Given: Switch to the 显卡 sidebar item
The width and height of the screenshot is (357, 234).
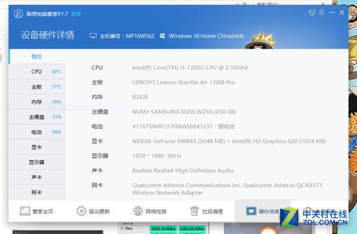Looking at the screenshot, I should point(37,147).
